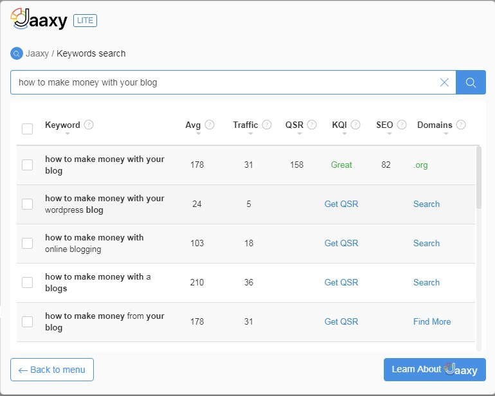Click Get QSR for online blogging row
Screen dimensions: 495x396
(x=341, y=243)
